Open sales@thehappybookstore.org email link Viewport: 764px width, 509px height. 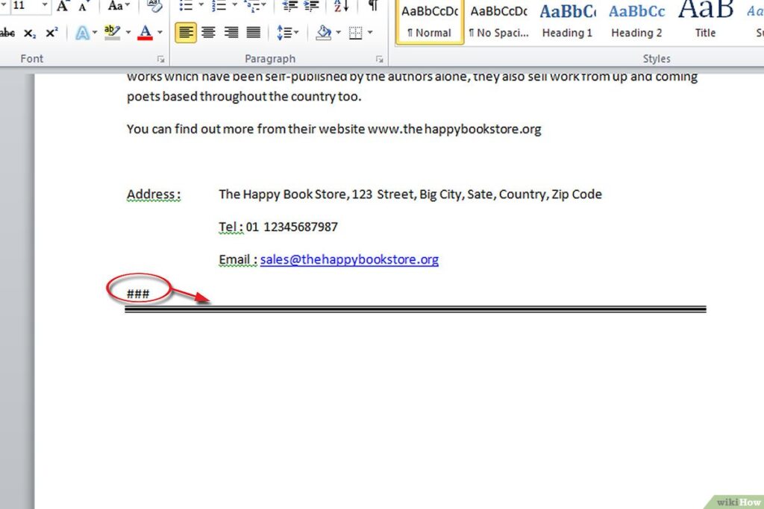point(349,259)
